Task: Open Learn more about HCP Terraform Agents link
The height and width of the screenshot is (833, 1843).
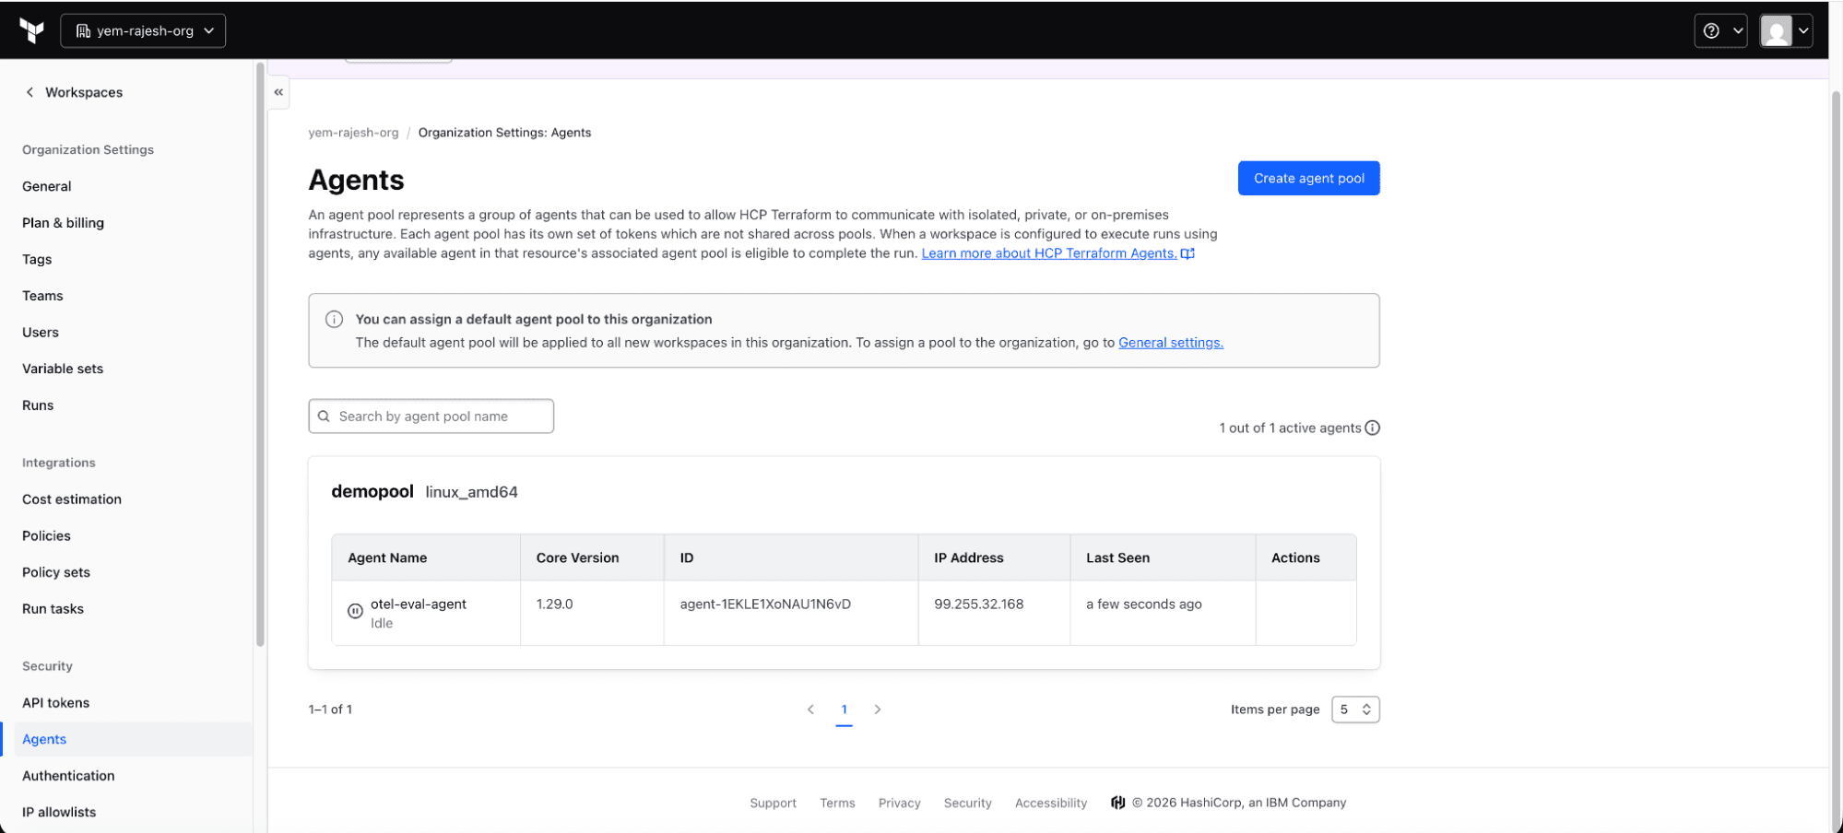Action: click(1057, 253)
